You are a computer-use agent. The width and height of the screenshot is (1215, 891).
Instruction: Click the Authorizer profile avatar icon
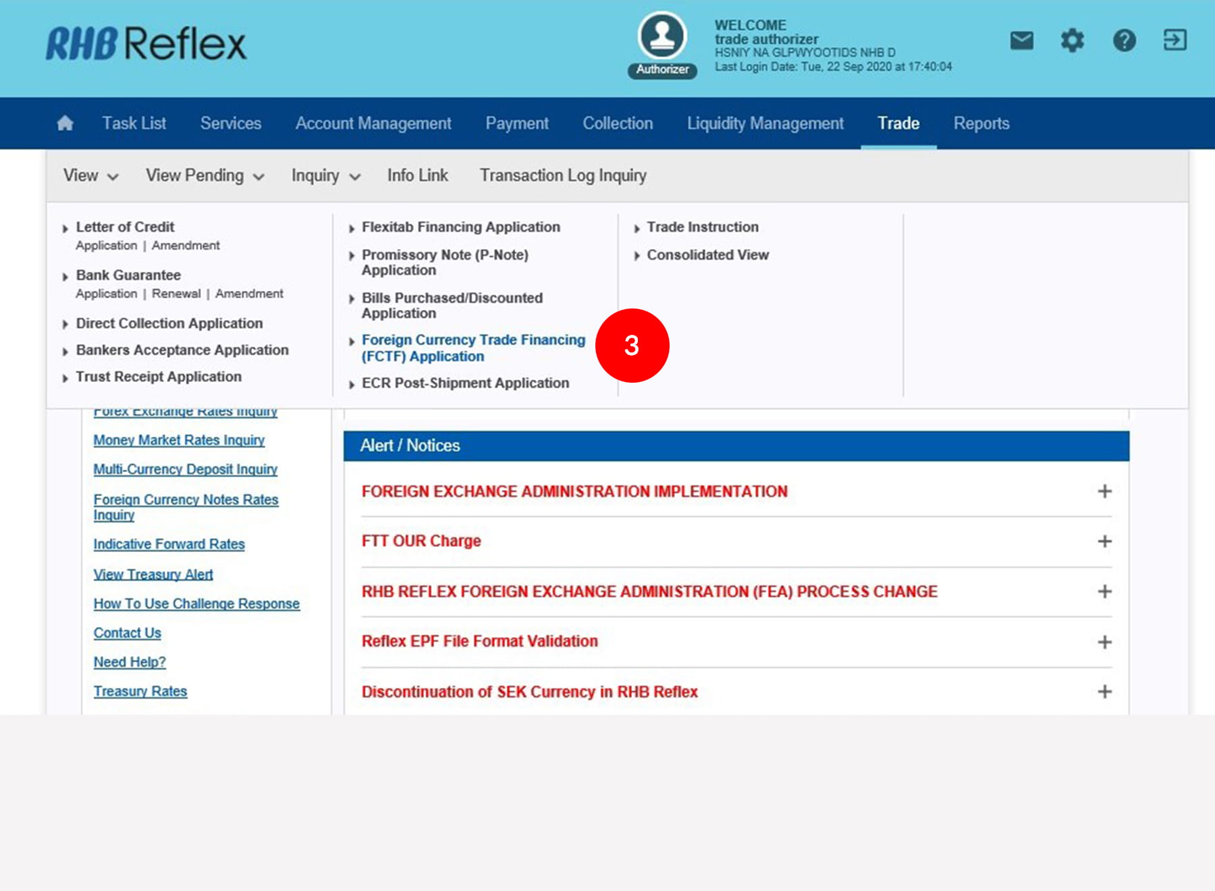[x=662, y=36]
